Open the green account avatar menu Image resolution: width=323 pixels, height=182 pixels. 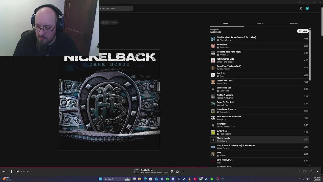coord(307,8)
